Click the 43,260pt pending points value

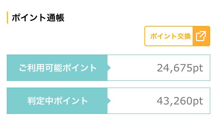(x=180, y=101)
